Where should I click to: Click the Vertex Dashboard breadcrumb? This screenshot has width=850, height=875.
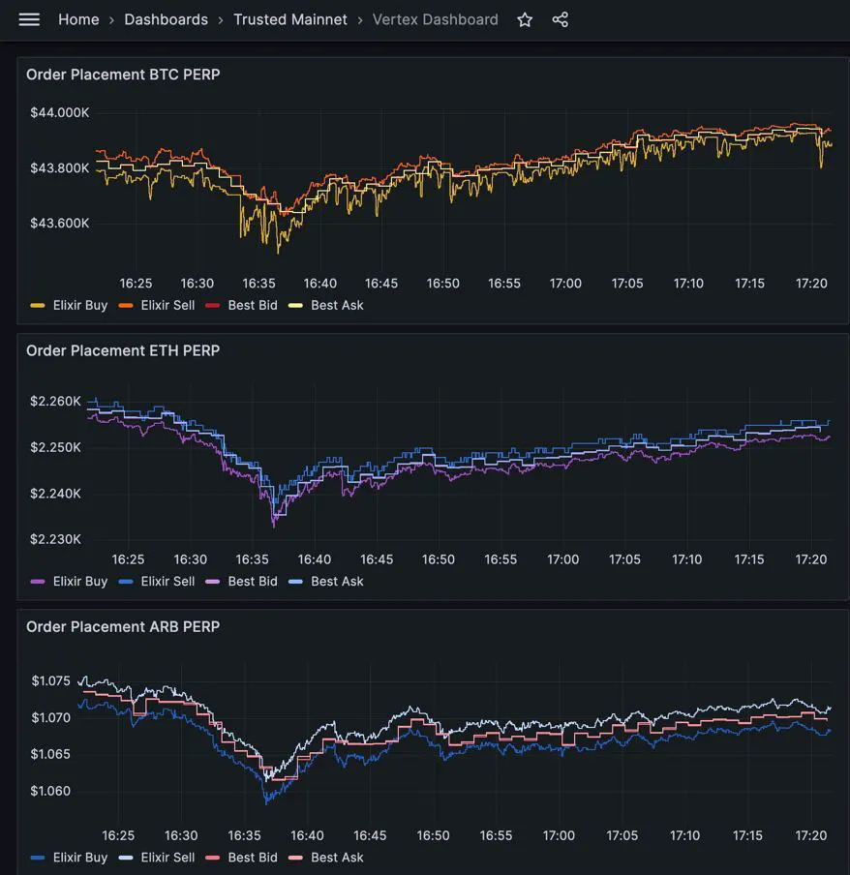click(x=435, y=19)
